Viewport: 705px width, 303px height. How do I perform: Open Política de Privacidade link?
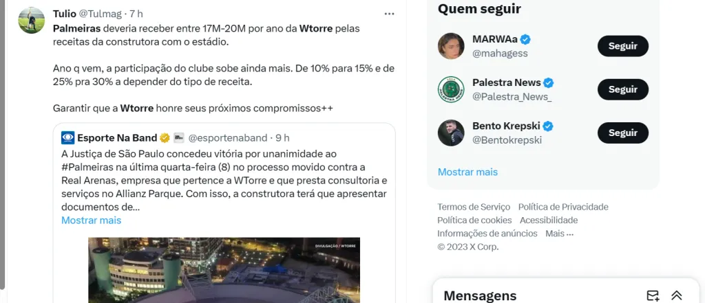coord(563,207)
